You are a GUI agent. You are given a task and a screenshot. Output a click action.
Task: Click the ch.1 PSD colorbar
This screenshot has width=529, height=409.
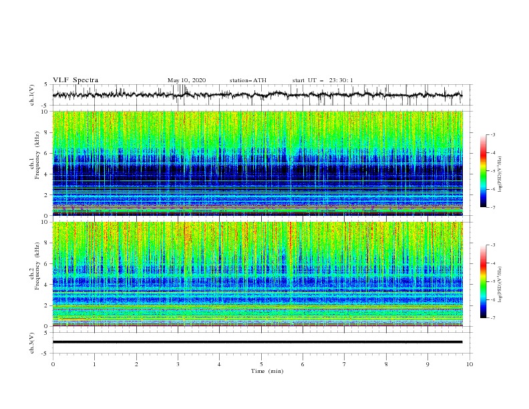point(483,171)
